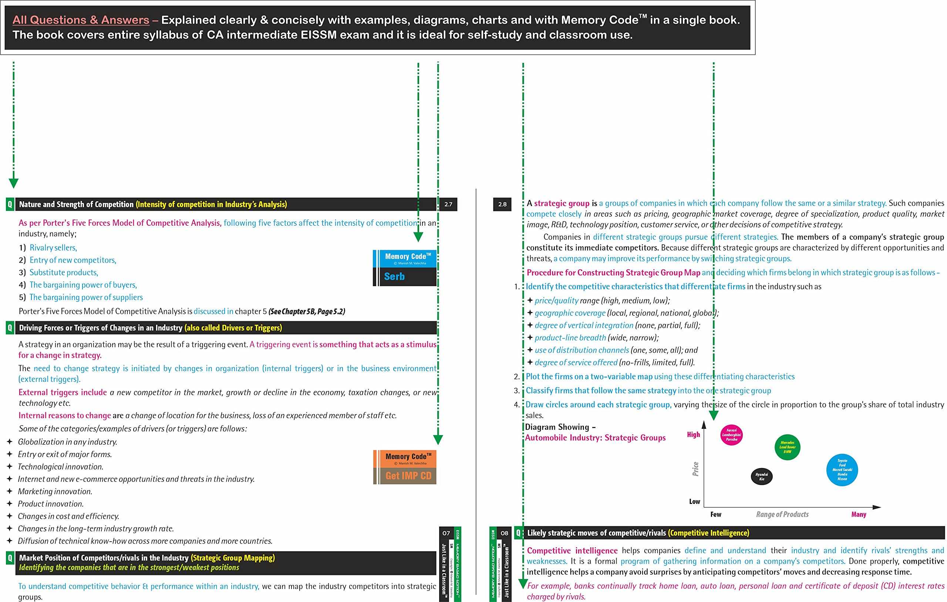Screen dimensions: 947x602
Task: Click the green Mercedes Land Rover BMW circle
Action: pos(787,447)
